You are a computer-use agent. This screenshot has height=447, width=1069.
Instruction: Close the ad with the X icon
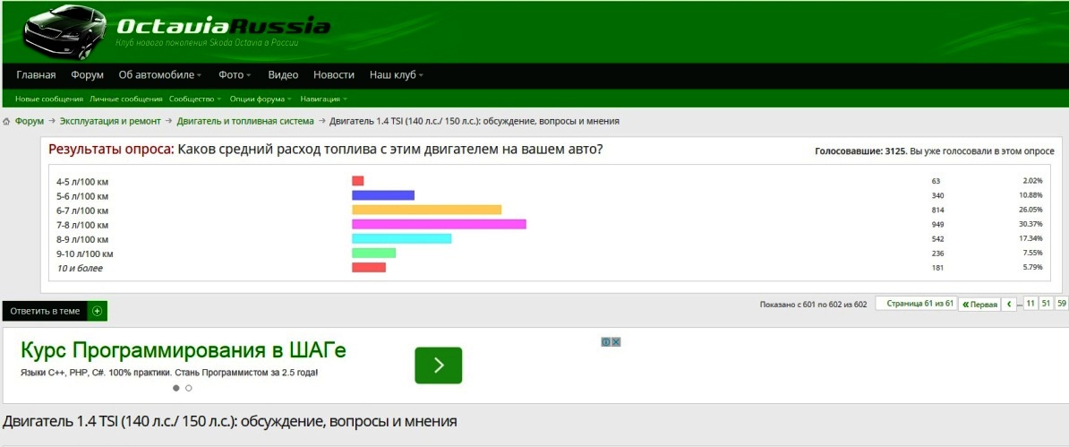pyautogui.click(x=616, y=342)
